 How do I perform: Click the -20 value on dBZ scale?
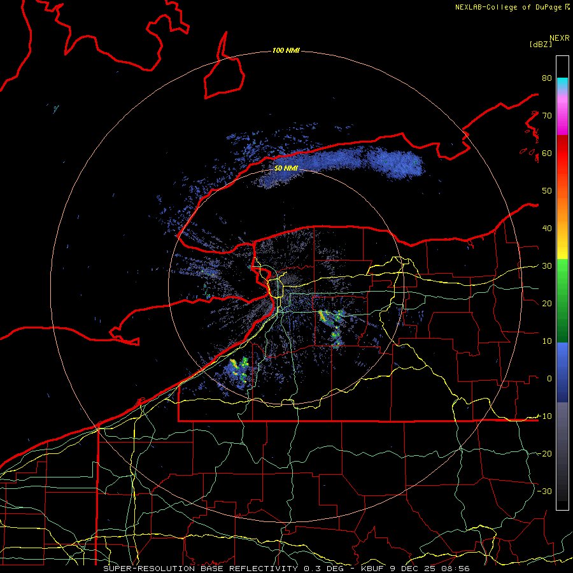pos(544,454)
